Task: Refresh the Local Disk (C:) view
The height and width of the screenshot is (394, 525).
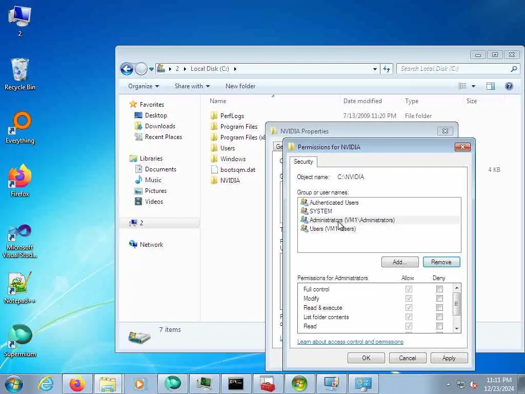Action: pyautogui.click(x=387, y=69)
